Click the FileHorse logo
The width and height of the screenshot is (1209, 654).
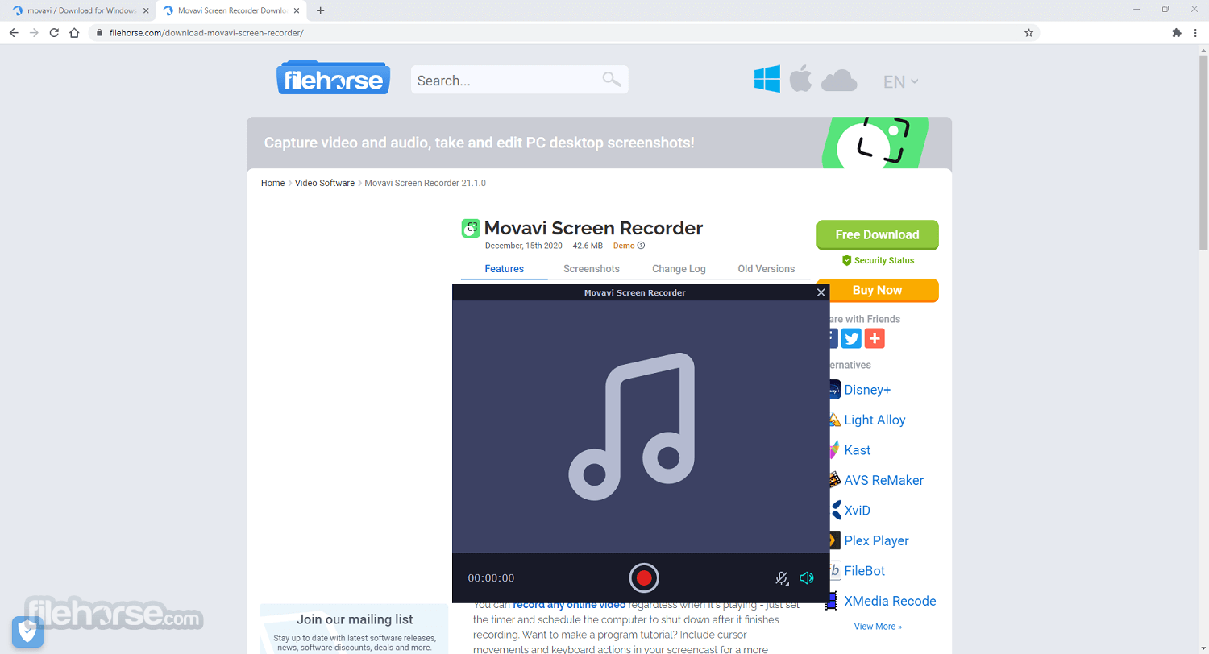334,78
